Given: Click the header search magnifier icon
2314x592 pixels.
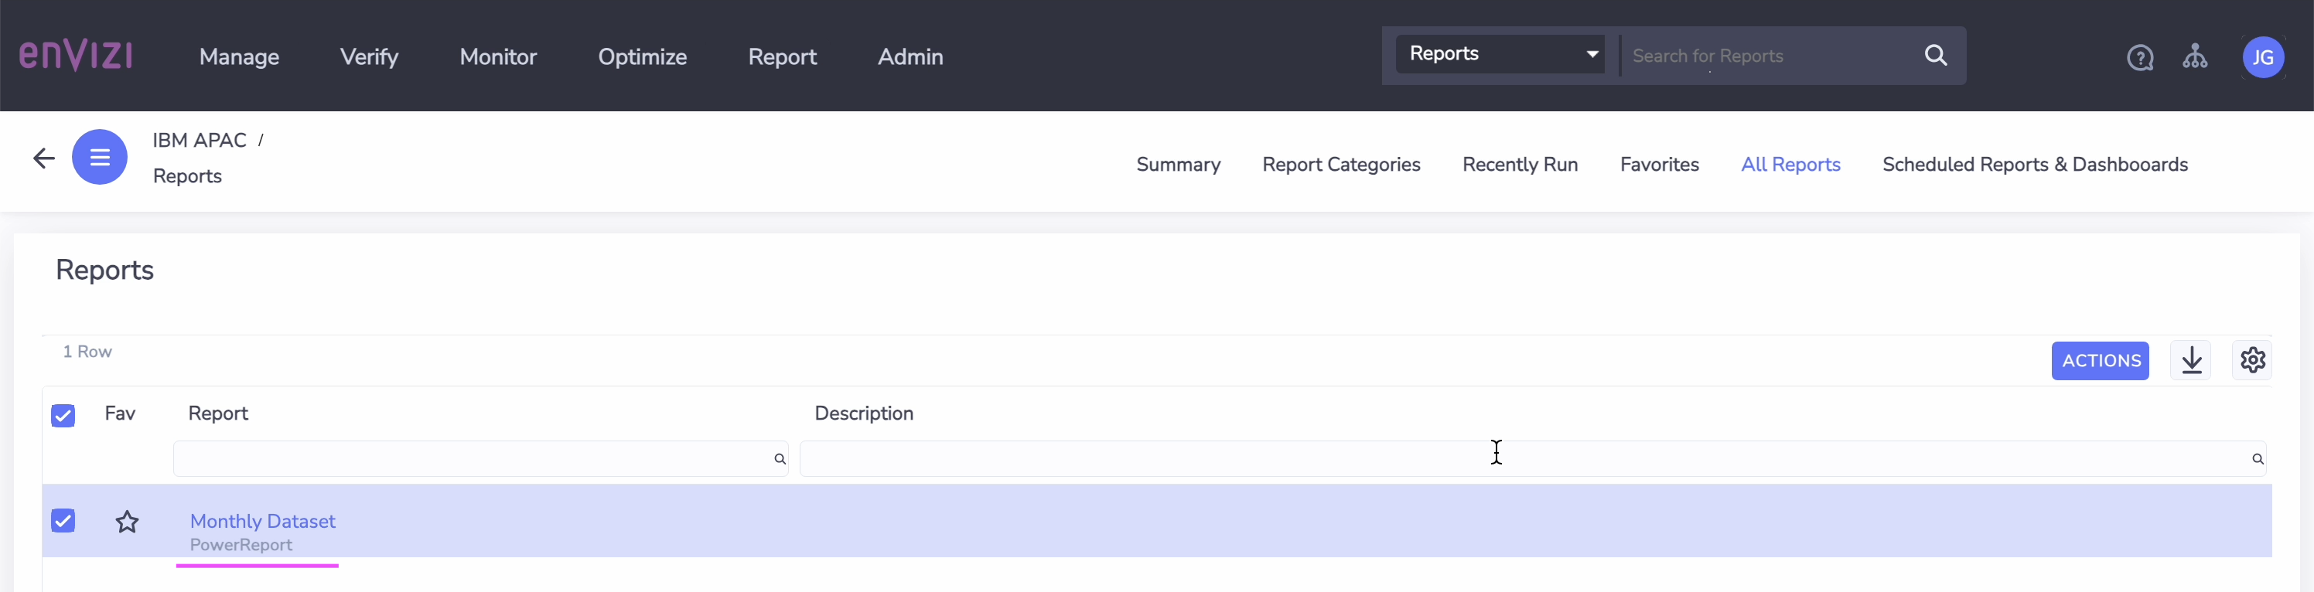Looking at the screenshot, I should point(1936,56).
